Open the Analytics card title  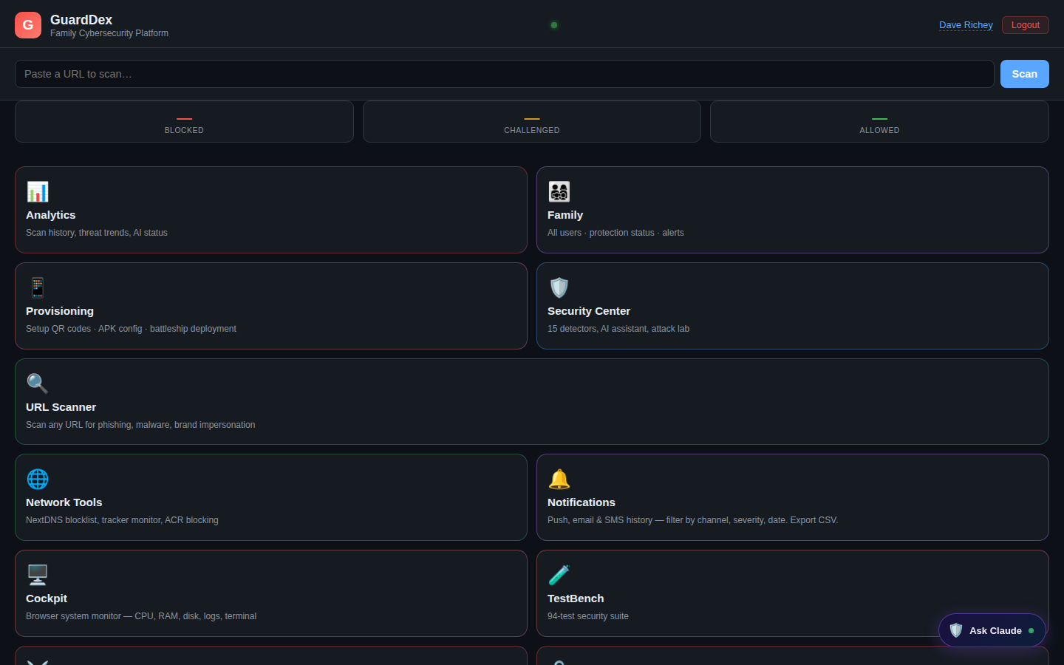[x=51, y=215]
